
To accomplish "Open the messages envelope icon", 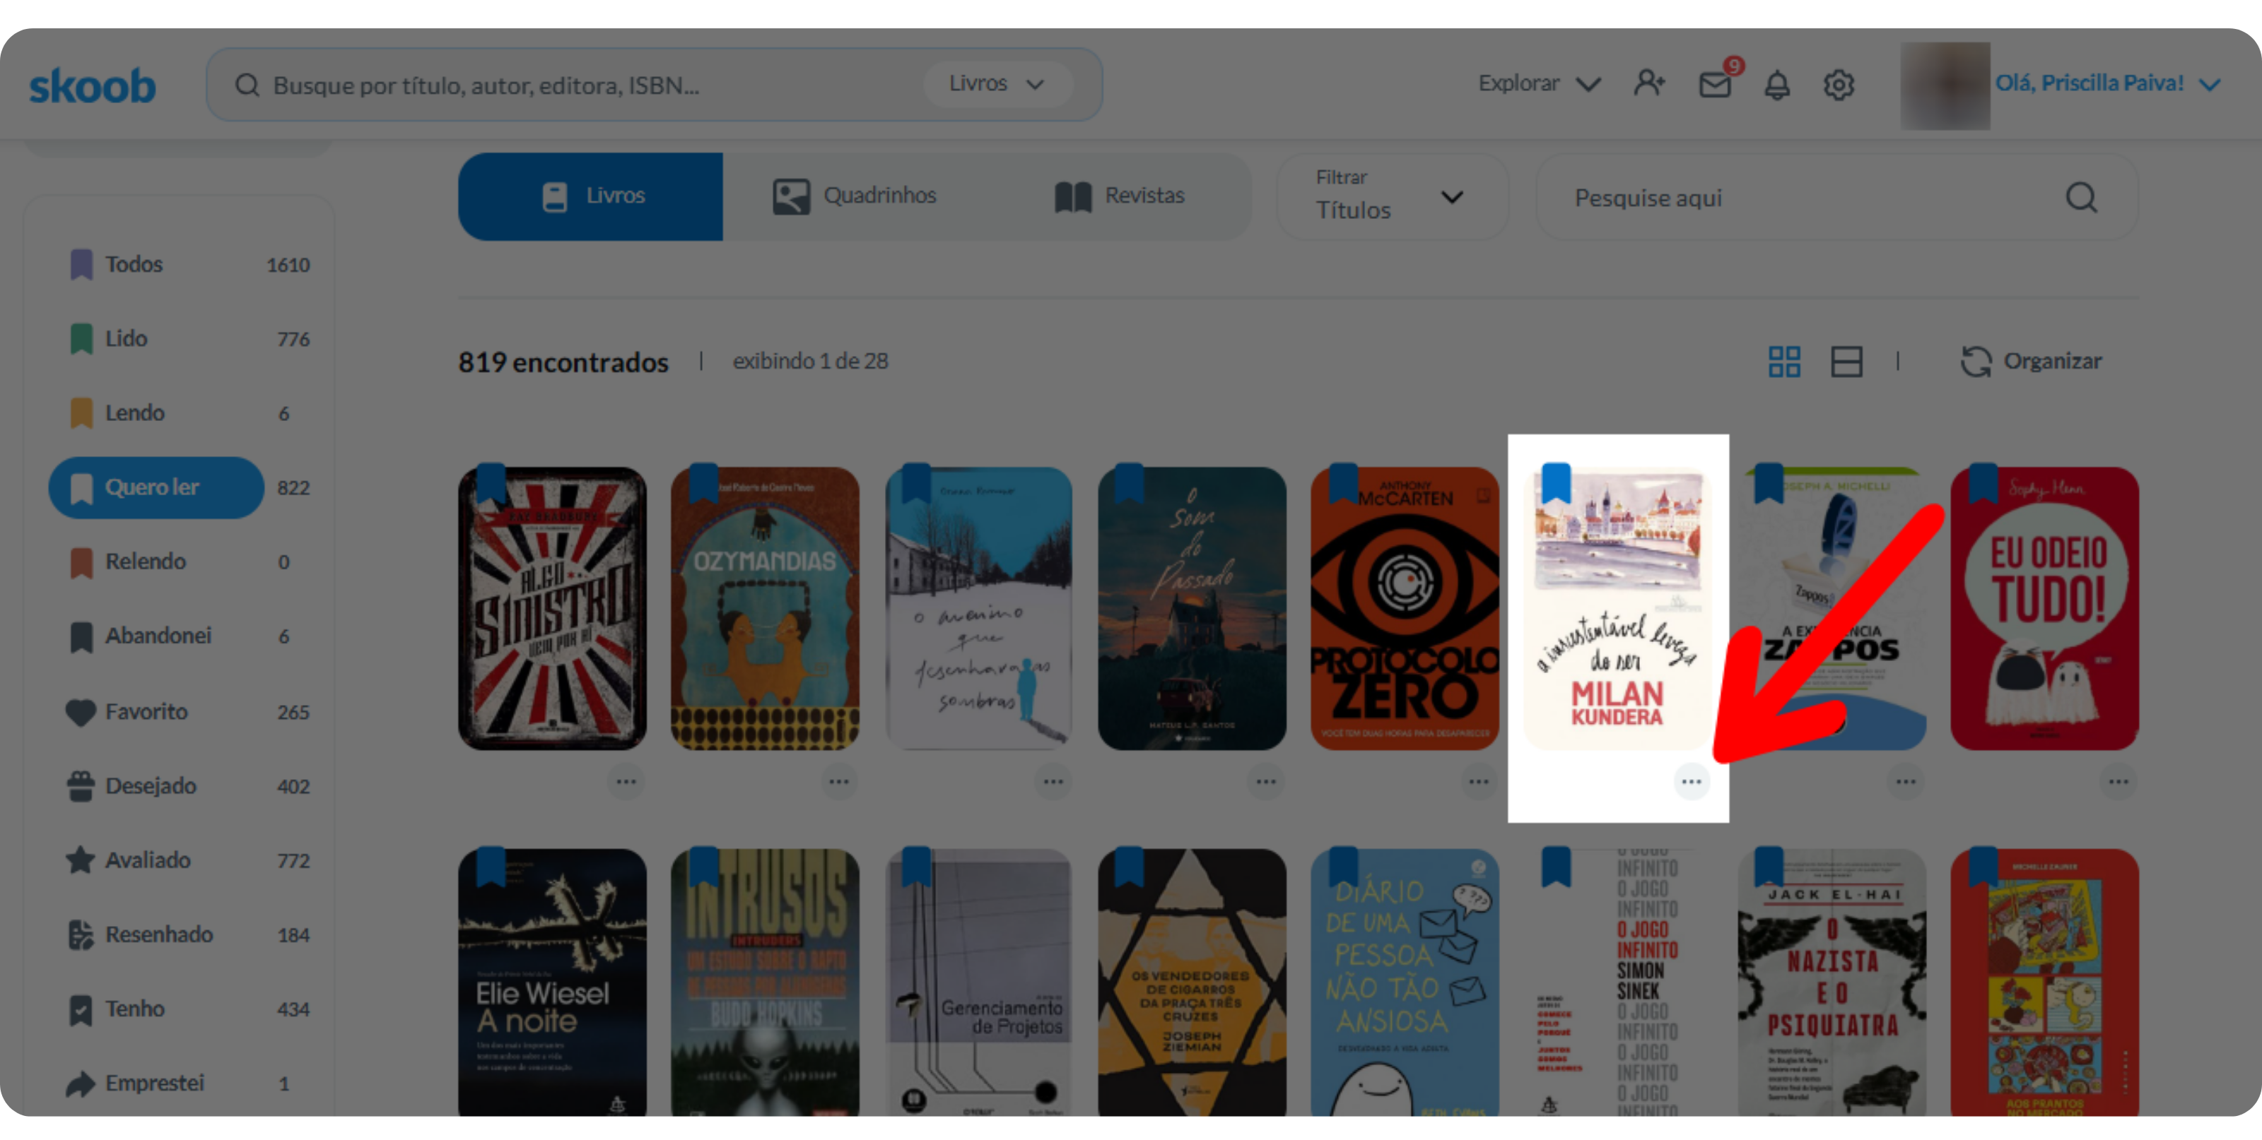I will click(1714, 84).
